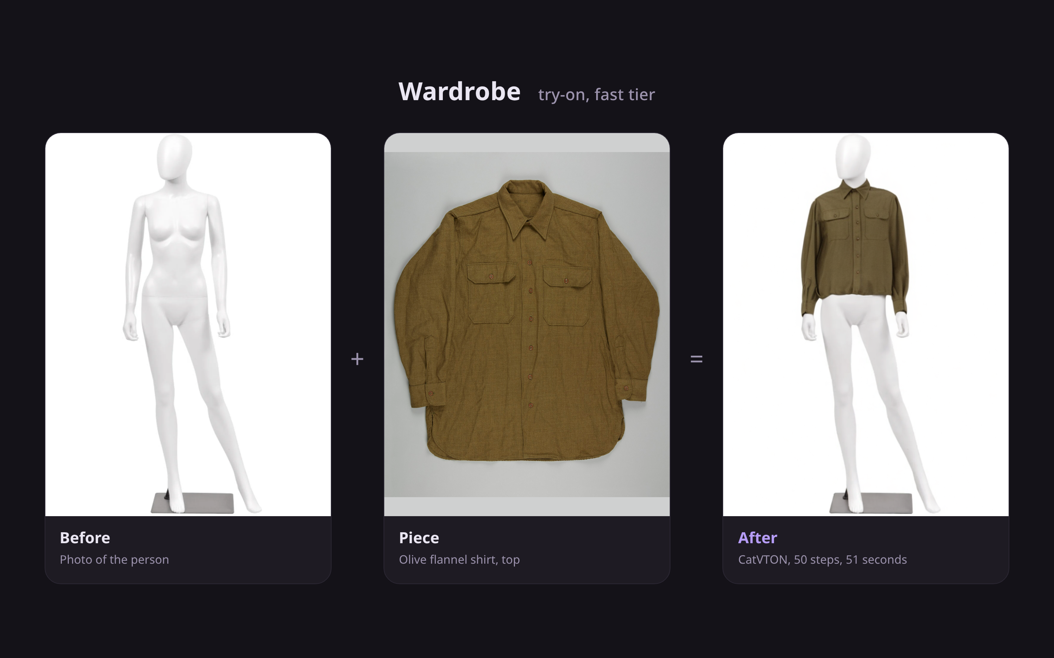Click the plus sign between cards
The height and width of the screenshot is (658, 1054).
pyautogui.click(x=357, y=359)
